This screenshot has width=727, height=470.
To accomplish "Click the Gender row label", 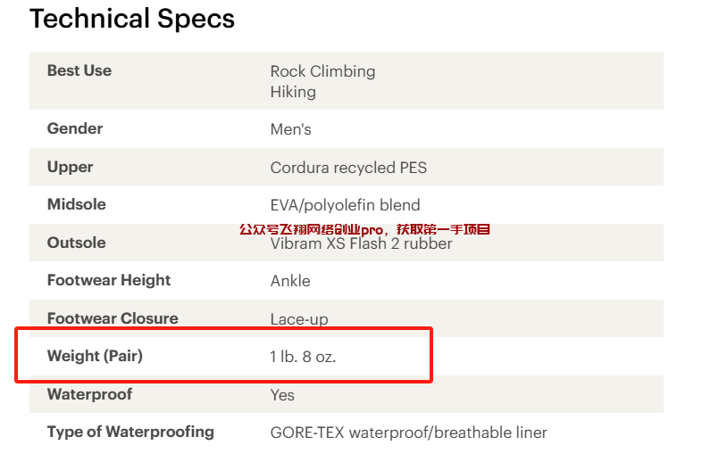I will 75,128.
